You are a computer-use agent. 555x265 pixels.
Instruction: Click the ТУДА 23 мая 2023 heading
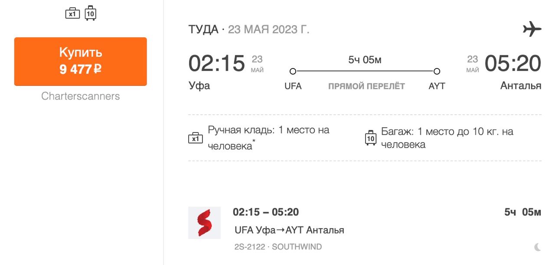pyautogui.click(x=249, y=29)
